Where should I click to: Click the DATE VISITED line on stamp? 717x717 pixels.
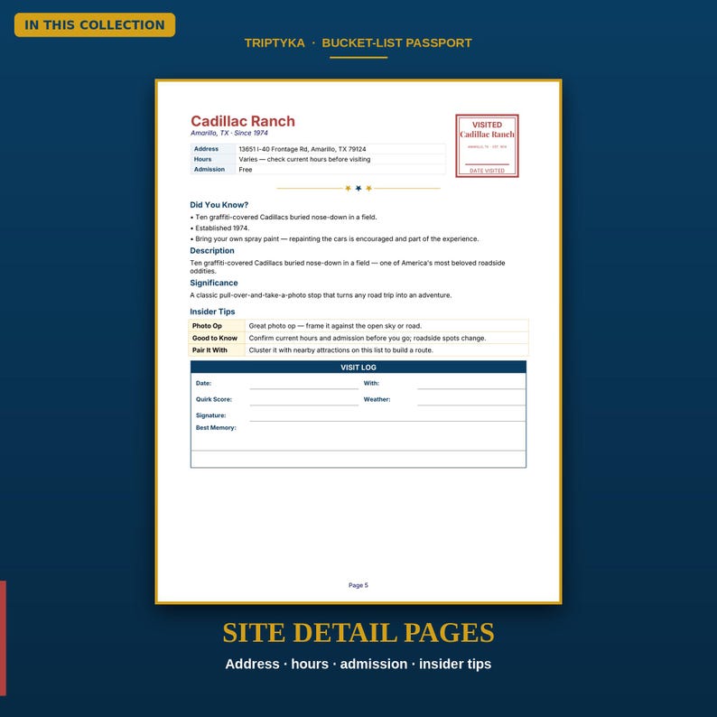[487, 170]
